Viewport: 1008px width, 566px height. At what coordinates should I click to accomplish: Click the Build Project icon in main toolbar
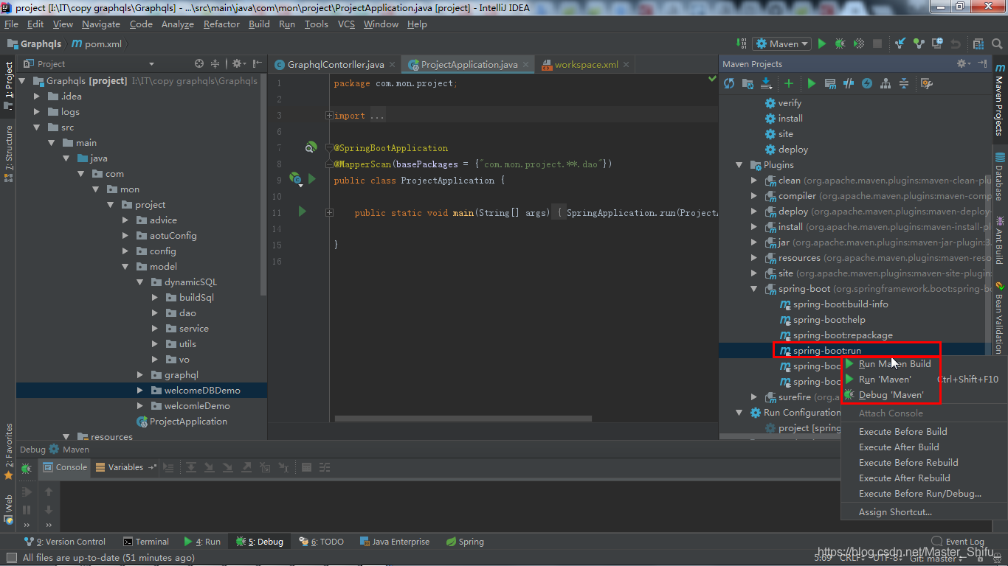pyautogui.click(x=741, y=44)
